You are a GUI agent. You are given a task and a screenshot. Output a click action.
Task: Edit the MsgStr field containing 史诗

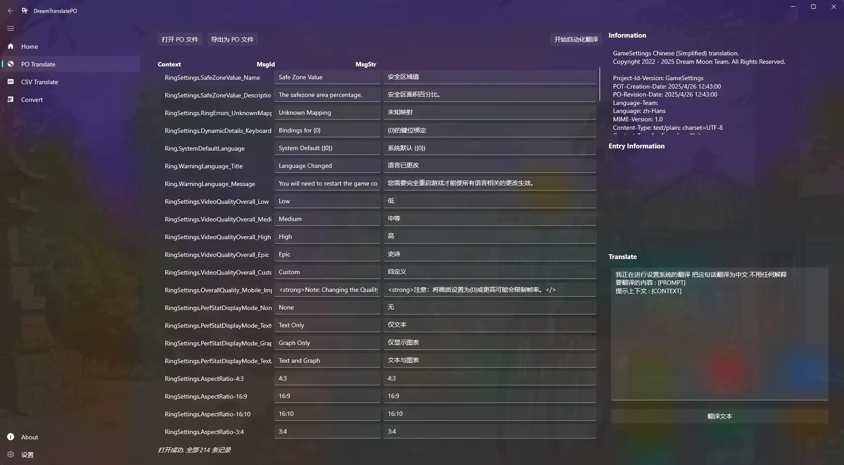tap(489, 254)
